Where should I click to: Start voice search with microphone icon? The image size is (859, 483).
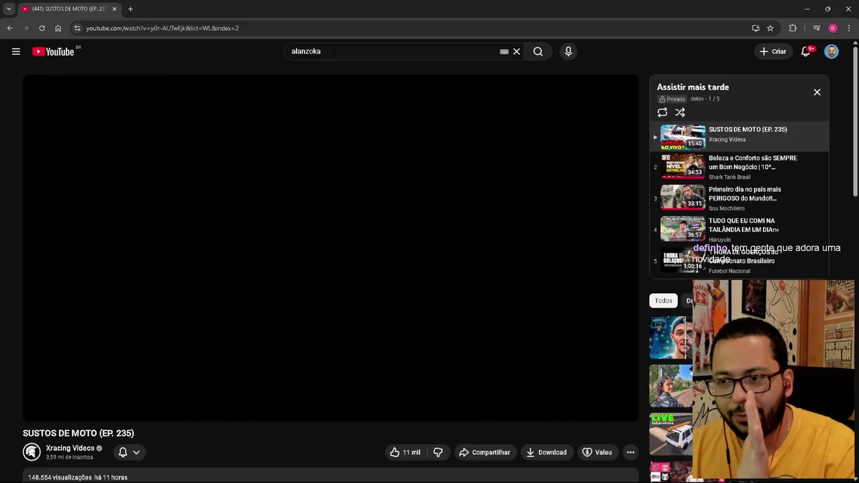pos(568,52)
